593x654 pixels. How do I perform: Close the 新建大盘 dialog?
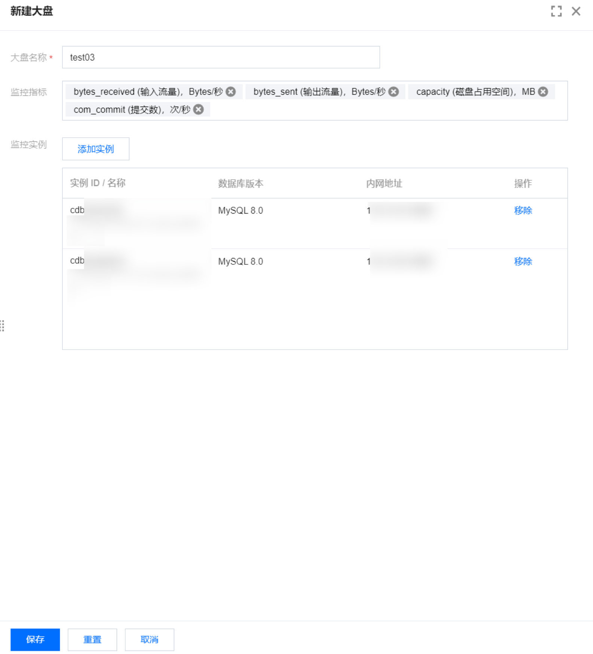[576, 11]
